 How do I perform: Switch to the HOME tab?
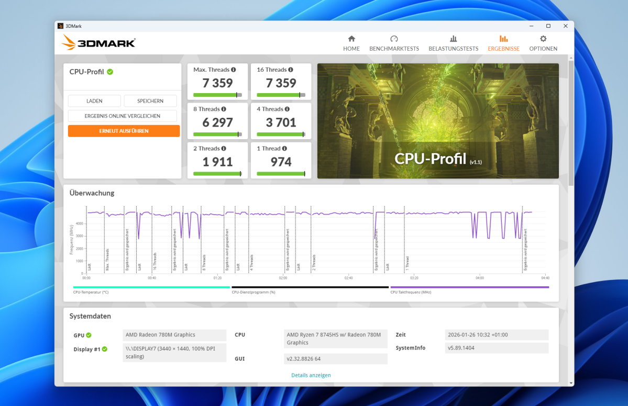(351, 48)
